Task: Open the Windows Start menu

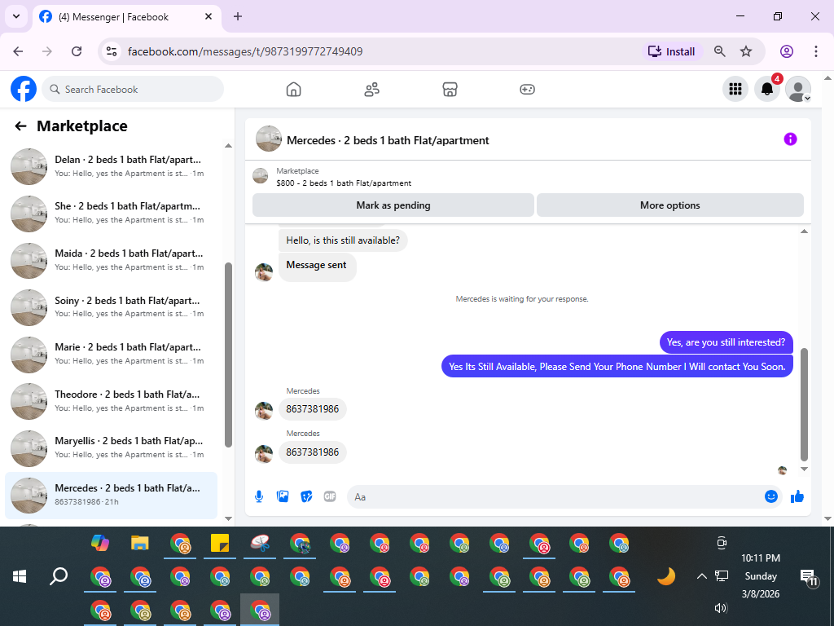Action: tap(20, 576)
